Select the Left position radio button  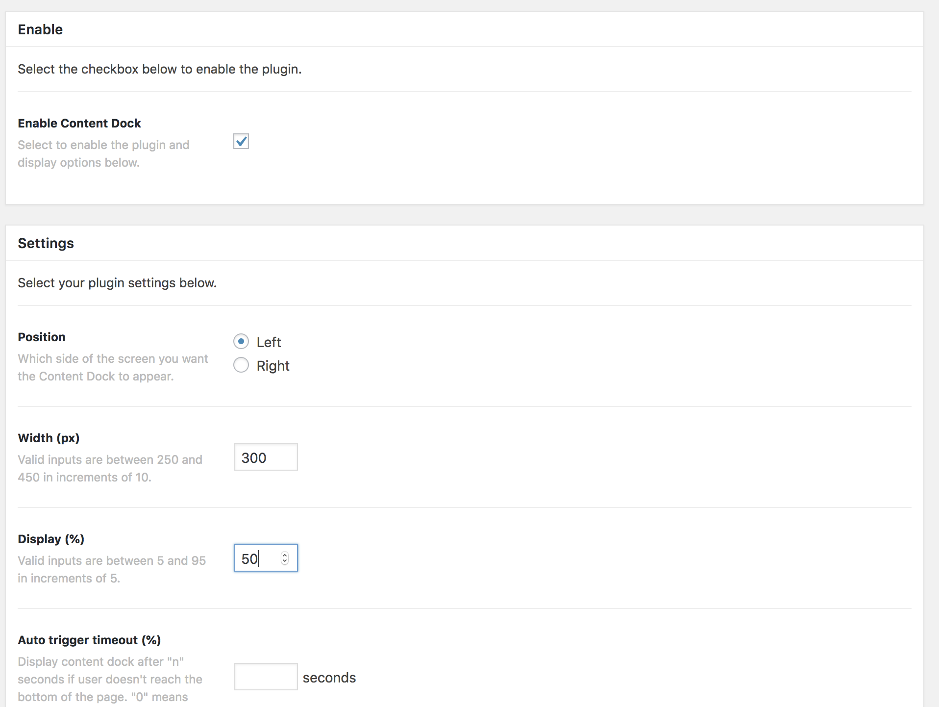tap(241, 341)
